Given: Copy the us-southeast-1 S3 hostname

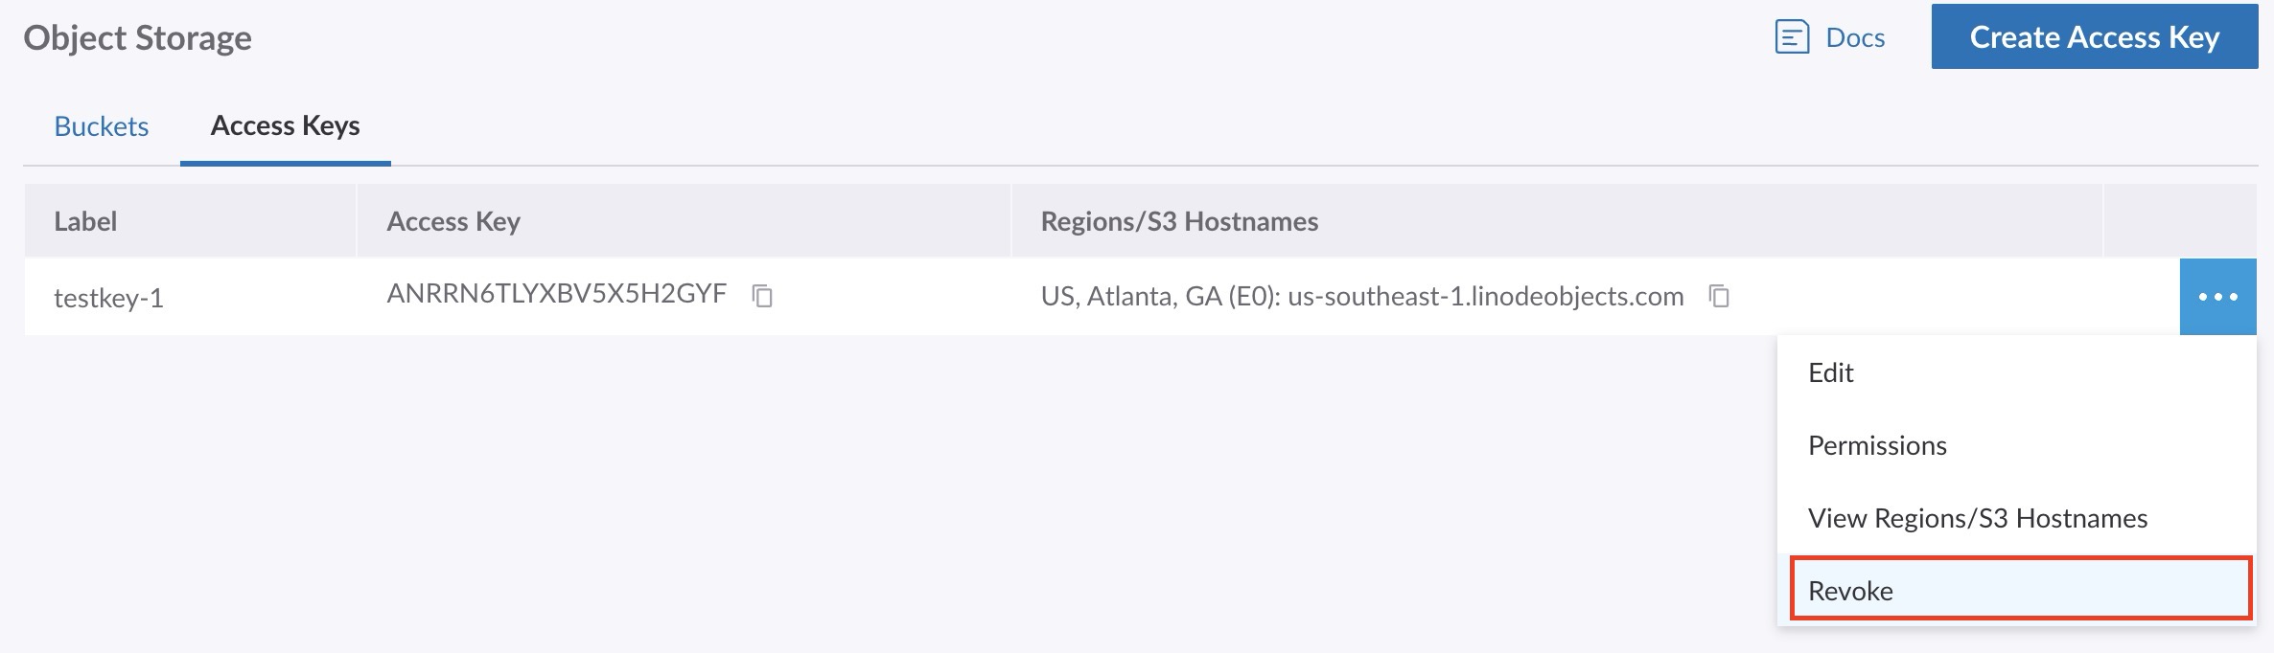Looking at the screenshot, I should pos(1719,296).
